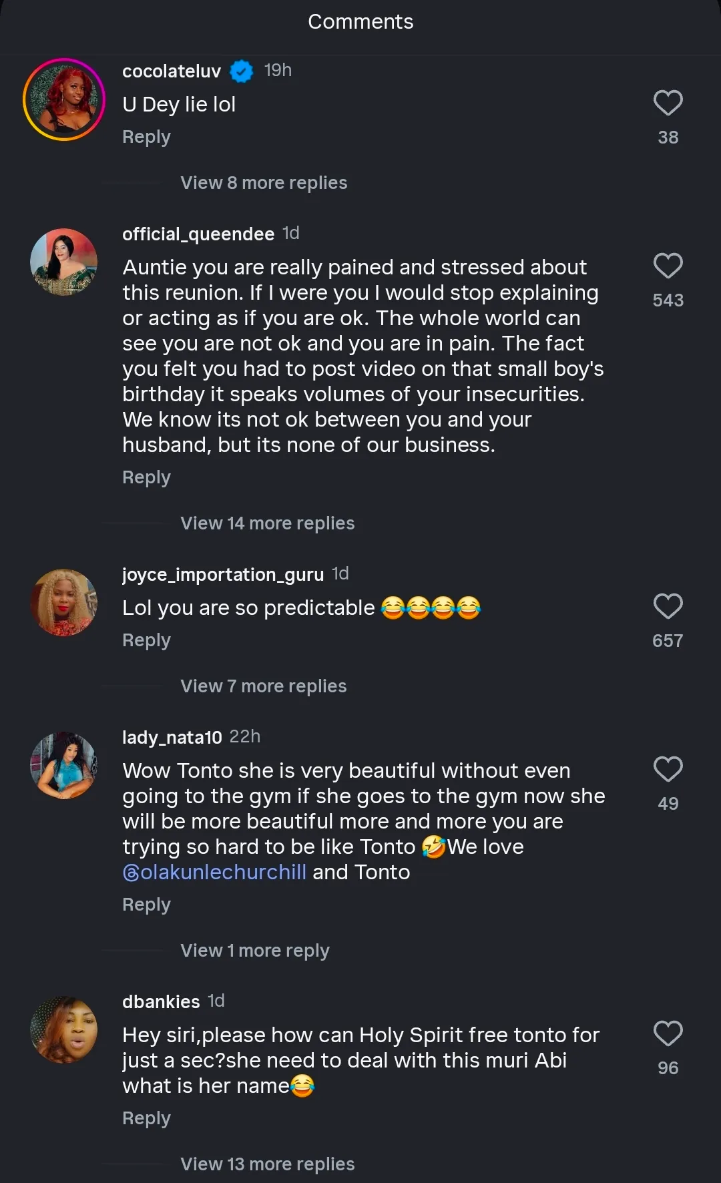This screenshot has width=721, height=1183.
Task: Show 14 more replies under official_queendee
Action: 267,523
